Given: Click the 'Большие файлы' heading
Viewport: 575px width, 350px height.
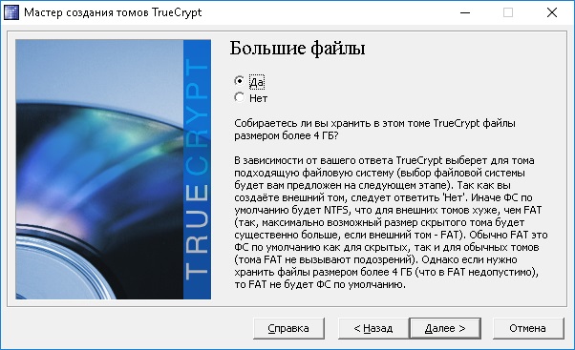Looking at the screenshot, I should tap(297, 49).
